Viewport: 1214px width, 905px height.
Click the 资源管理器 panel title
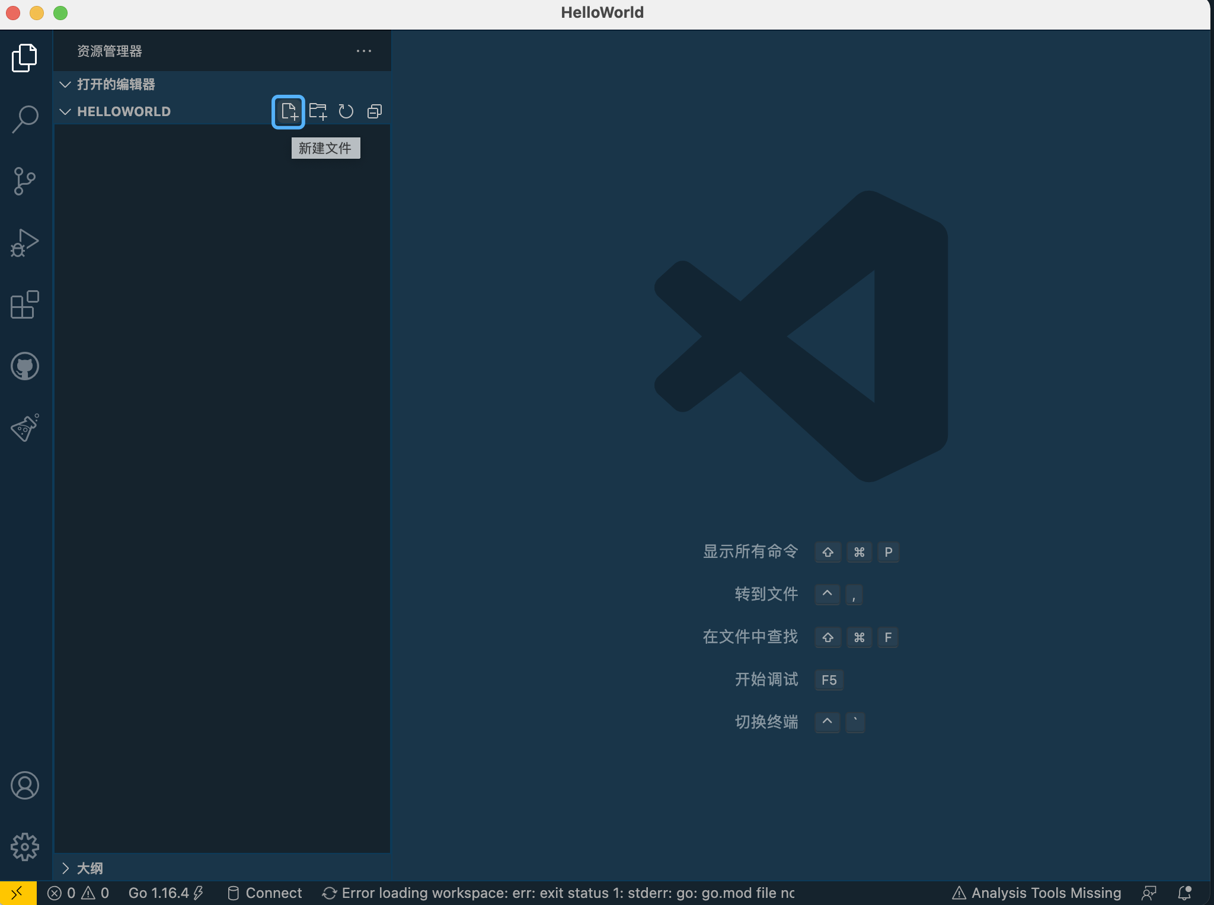110,51
